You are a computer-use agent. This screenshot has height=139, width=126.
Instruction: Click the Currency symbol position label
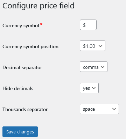coord(30,46)
